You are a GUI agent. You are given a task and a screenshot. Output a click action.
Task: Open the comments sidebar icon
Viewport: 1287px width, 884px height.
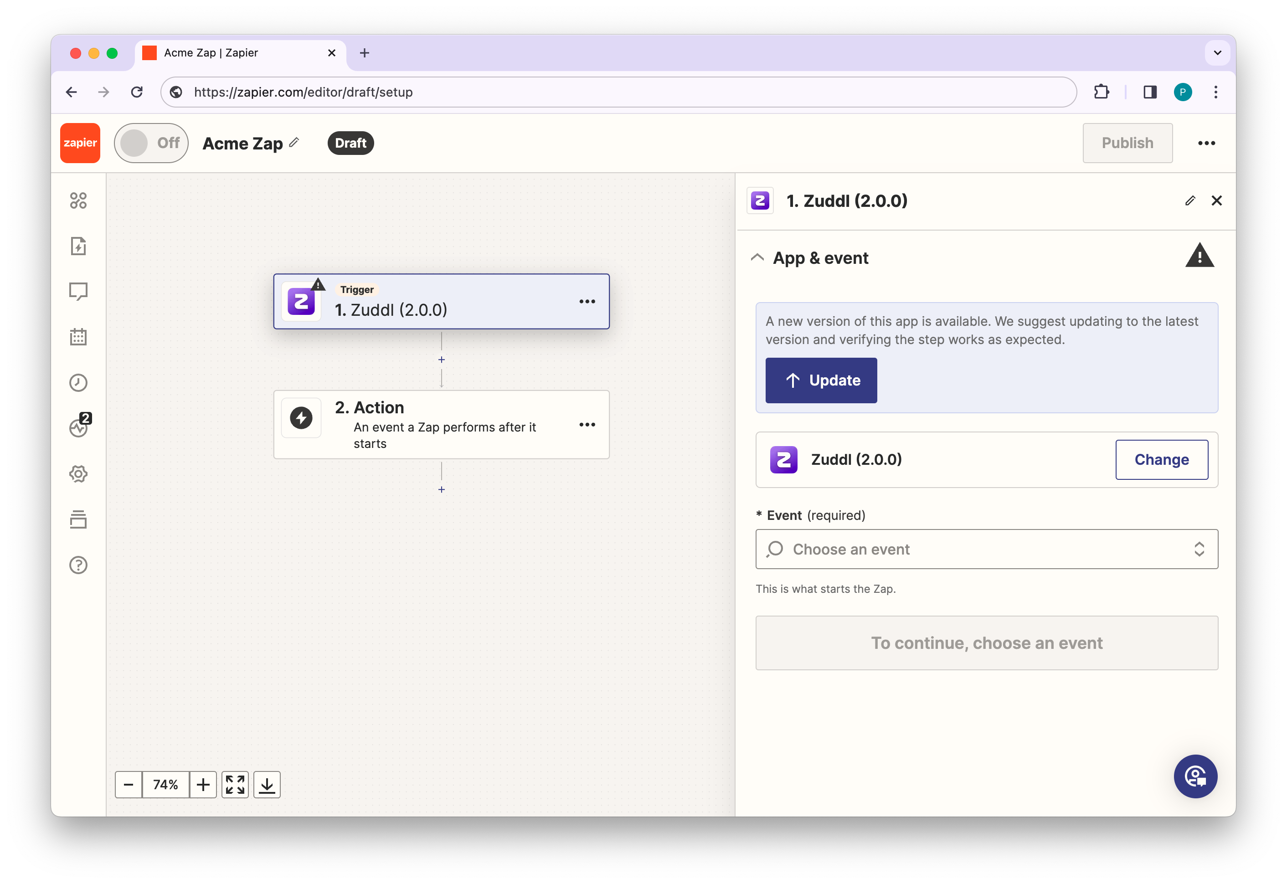point(78,291)
